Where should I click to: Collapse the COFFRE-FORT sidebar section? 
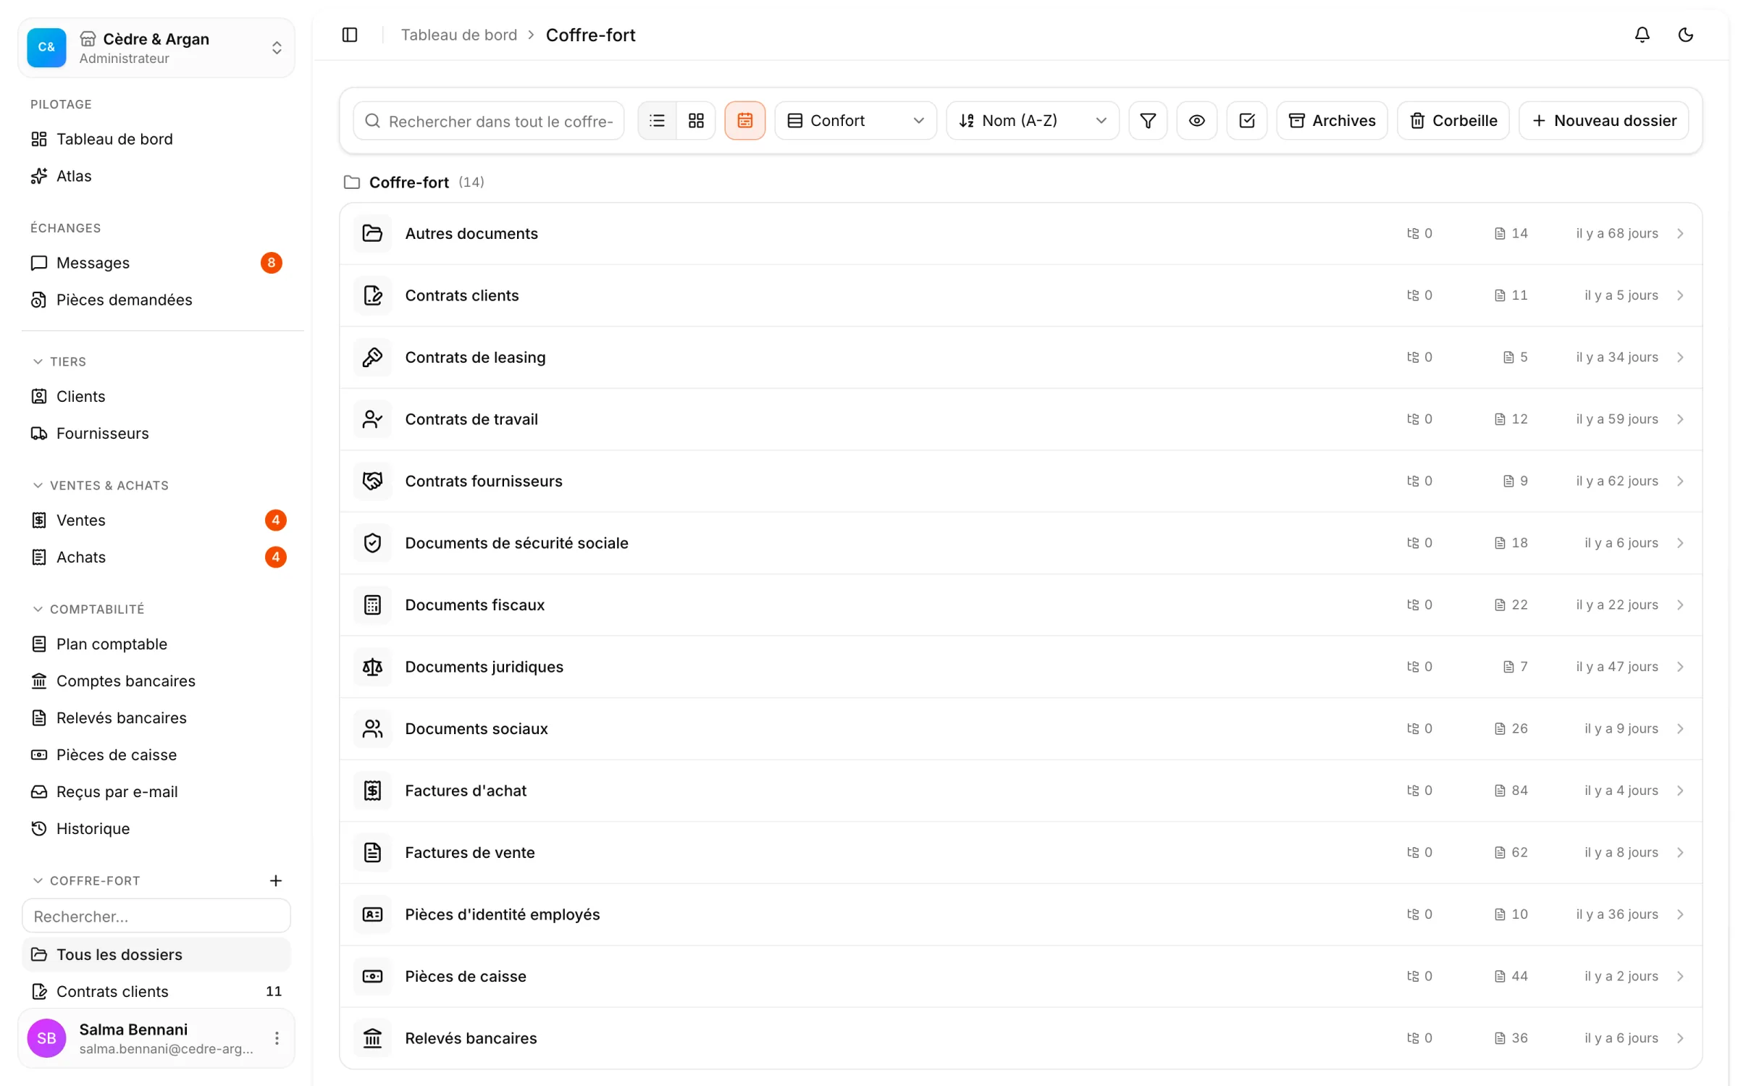coord(86,880)
